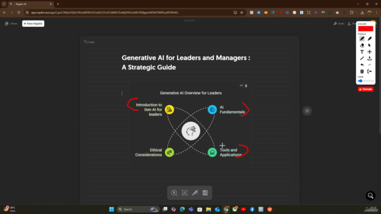Click the 'AI Fundamentals' label
The height and width of the screenshot is (214, 381).
tap(232, 109)
